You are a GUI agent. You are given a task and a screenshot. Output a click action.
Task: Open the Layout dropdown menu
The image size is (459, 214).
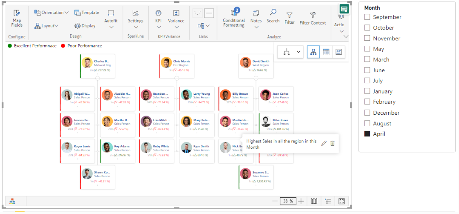[46, 26]
